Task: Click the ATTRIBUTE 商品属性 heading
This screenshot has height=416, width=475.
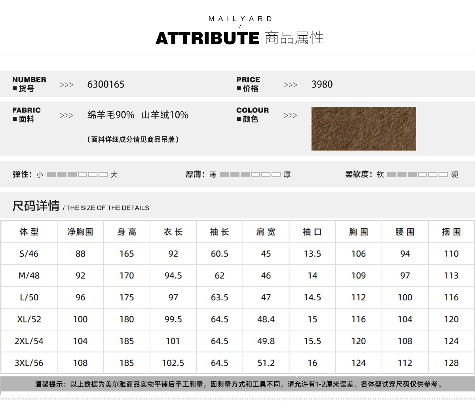Action: coord(240,38)
